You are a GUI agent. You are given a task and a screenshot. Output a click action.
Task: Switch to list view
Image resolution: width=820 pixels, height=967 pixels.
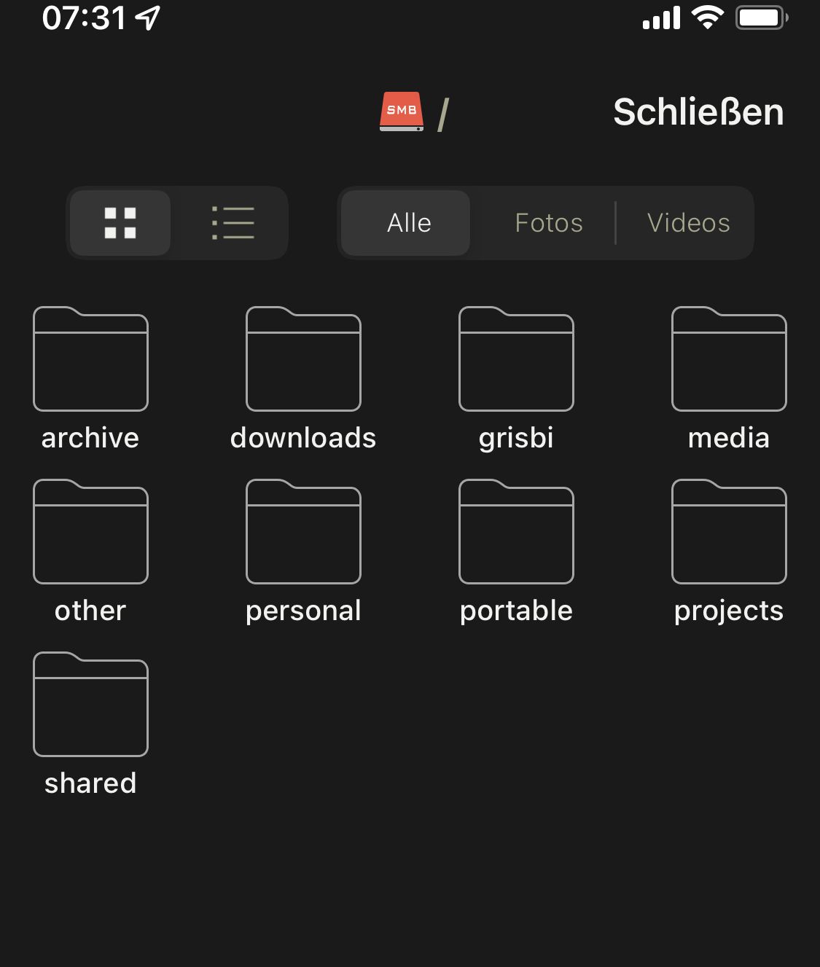coord(233,223)
